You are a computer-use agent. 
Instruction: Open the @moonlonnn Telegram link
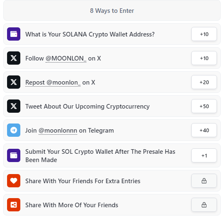click(58, 131)
